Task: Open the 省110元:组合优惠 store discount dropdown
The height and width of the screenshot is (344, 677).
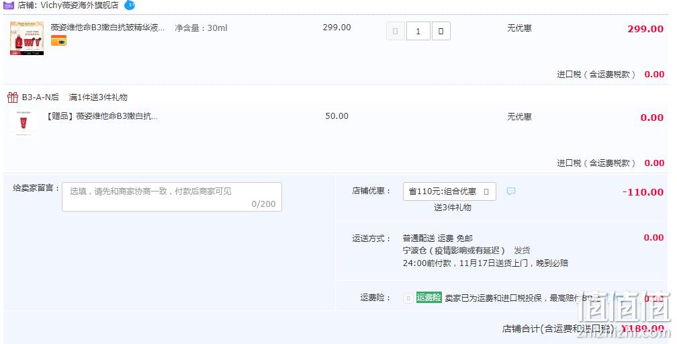Action: pos(449,191)
